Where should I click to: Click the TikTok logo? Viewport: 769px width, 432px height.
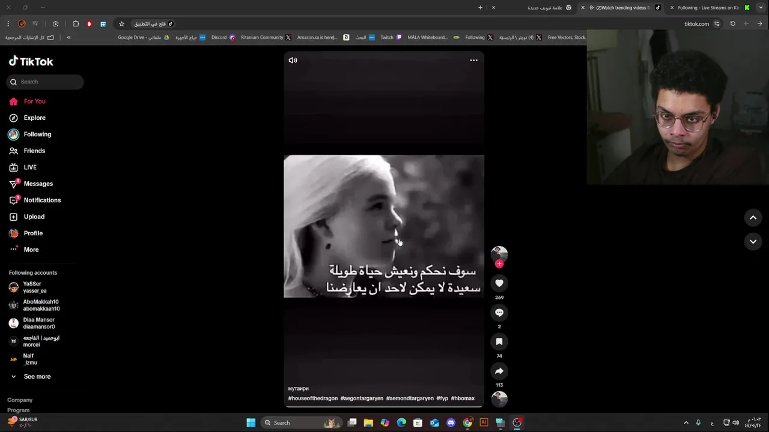click(x=31, y=61)
